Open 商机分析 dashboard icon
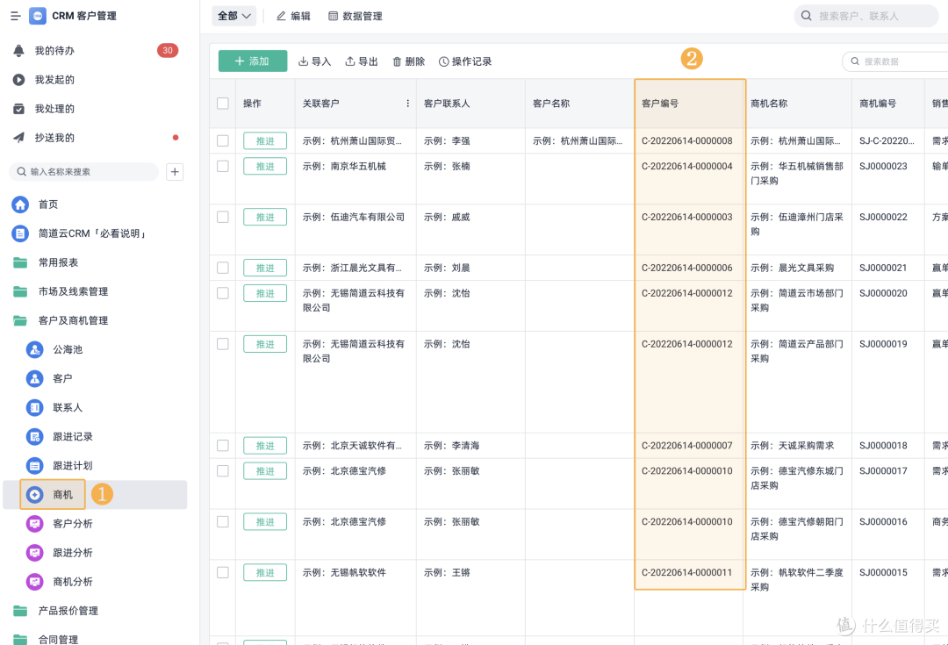948x645 pixels. pos(34,582)
